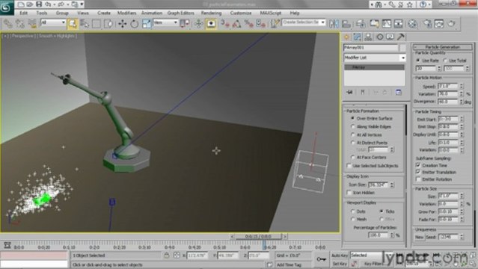Click Pin Stack icon under modifier stack
478x269 pixels.
[349, 93]
